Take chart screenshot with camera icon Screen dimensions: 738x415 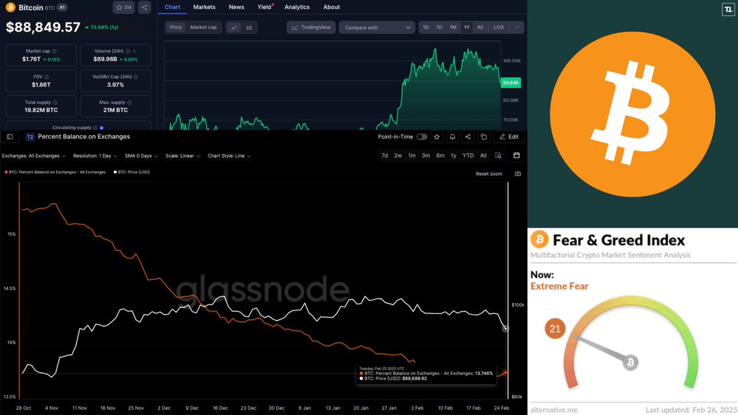(x=518, y=174)
